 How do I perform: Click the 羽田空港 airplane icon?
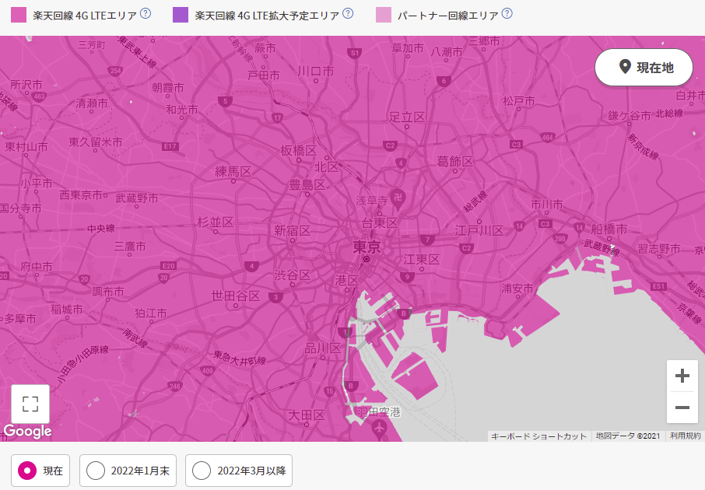pyautogui.click(x=380, y=428)
